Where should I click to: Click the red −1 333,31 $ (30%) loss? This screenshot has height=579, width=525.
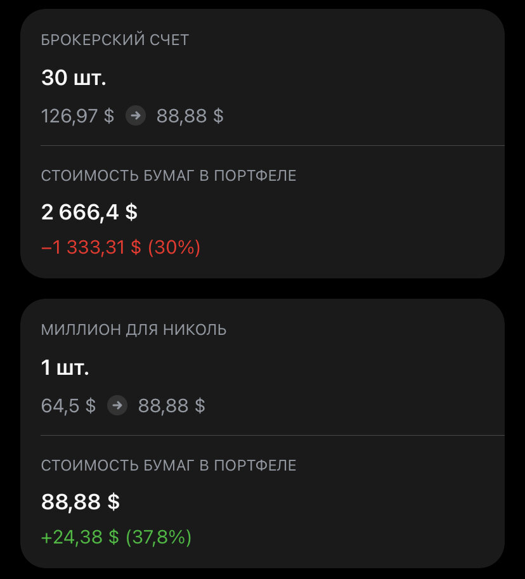point(120,247)
